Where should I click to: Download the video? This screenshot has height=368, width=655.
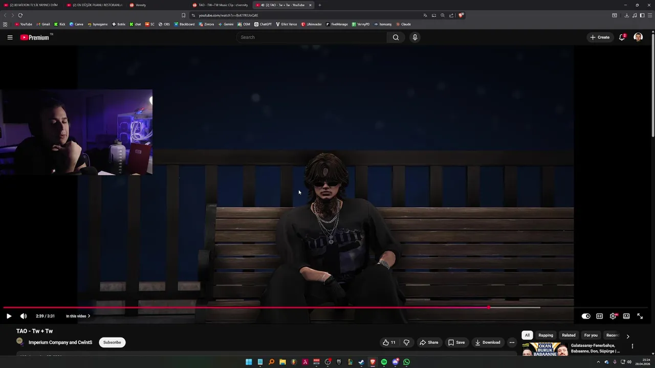pyautogui.click(x=487, y=342)
